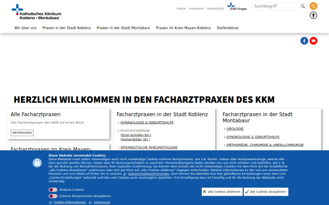
Task: Open the Internistische Rheumatologie link
Action: [x=149, y=148]
